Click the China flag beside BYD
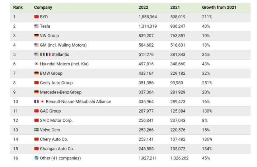Viewport: 257px width, 167px height. pyautogui.click(x=36, y=17)
